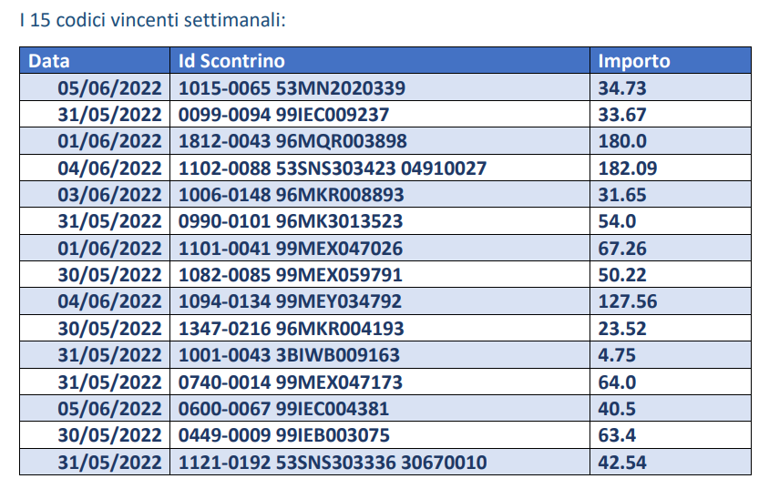769x489 pixels.
Task: Select amount 42.54
Action: pos(622,463)
